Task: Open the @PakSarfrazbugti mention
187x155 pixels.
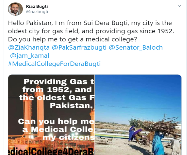Action: coord(79,47)
